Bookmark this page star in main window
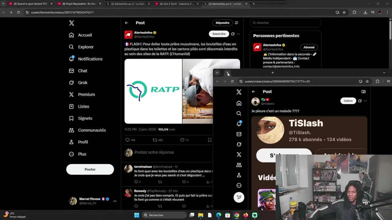Image resolution: width=392 pixels, height=220 pixels. pos(344,12)
